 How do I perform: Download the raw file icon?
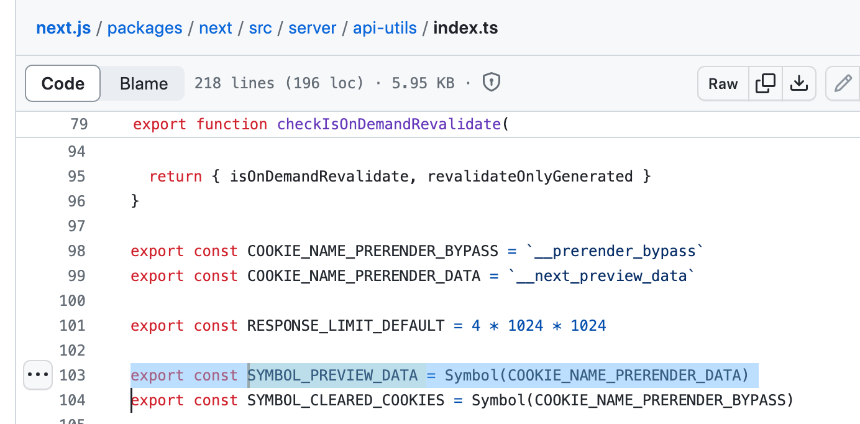pyautogui.click(x=798, y=83)
